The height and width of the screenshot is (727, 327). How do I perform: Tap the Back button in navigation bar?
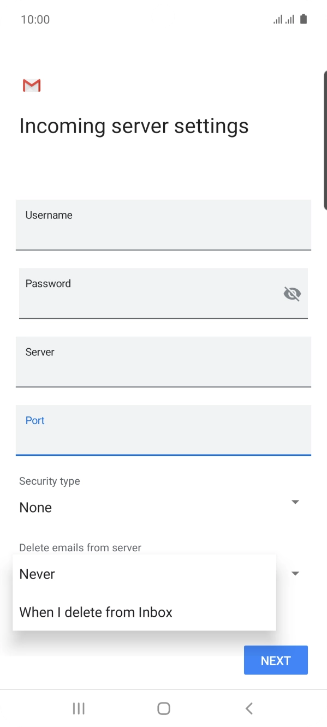pyautogui.click(x=248, y=708)
